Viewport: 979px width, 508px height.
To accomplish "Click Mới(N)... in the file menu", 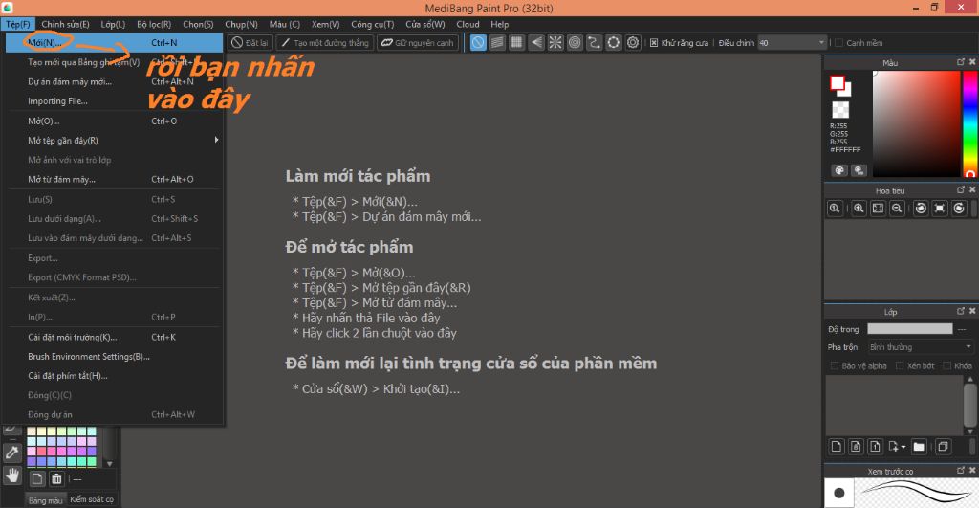I will (115, 42).
